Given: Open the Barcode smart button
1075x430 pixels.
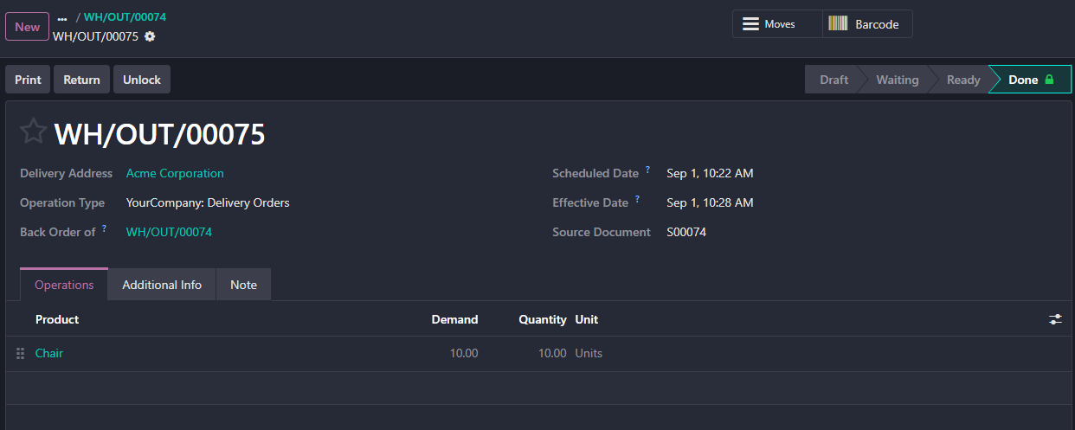Looking at the screenshot, I should pos(867,24).
